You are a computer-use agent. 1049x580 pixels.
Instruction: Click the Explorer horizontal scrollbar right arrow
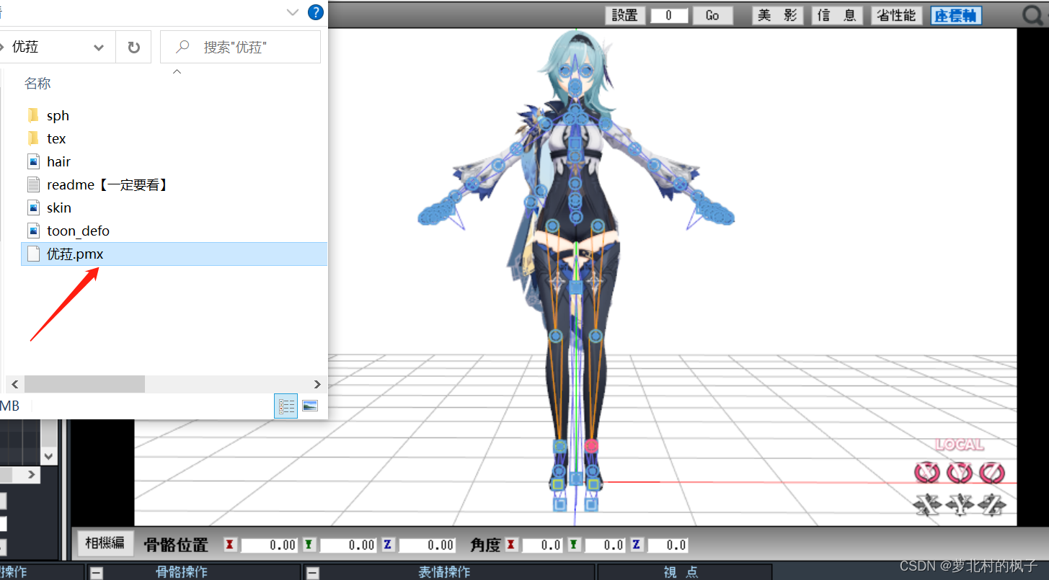(x=317, y=385)
